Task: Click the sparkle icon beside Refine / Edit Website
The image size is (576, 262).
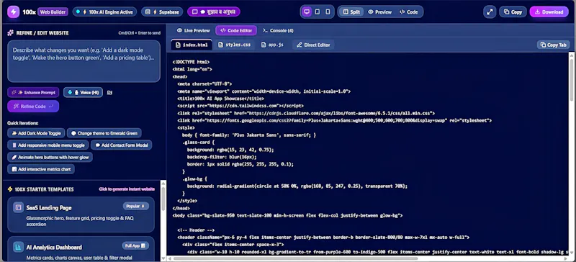Action: point(11,32)
